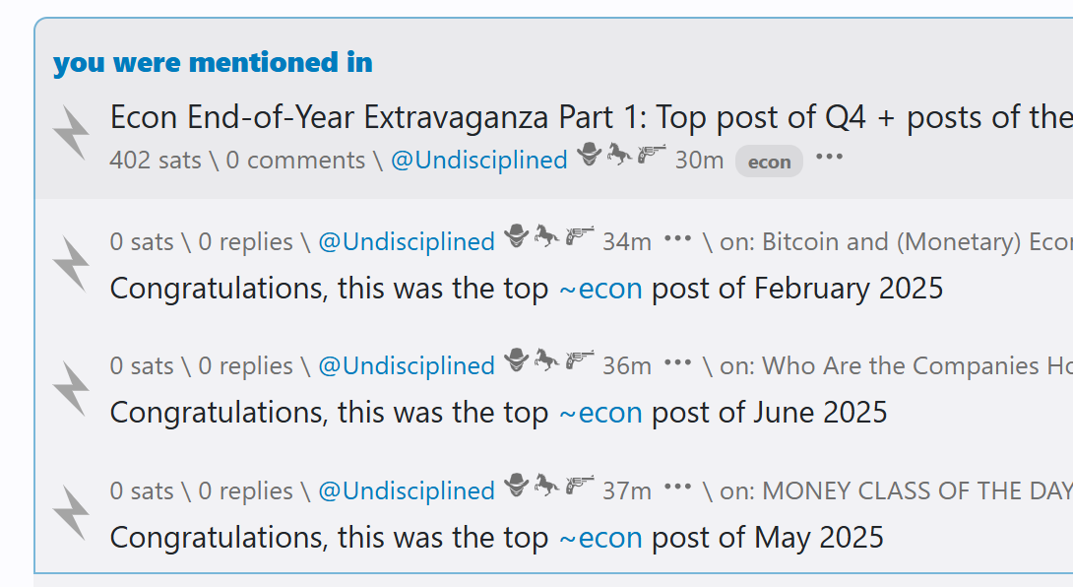This screenshot has height=587, width=1073.
Task: Open three-dot menu on the 34m comment
Action: point(677,239)
